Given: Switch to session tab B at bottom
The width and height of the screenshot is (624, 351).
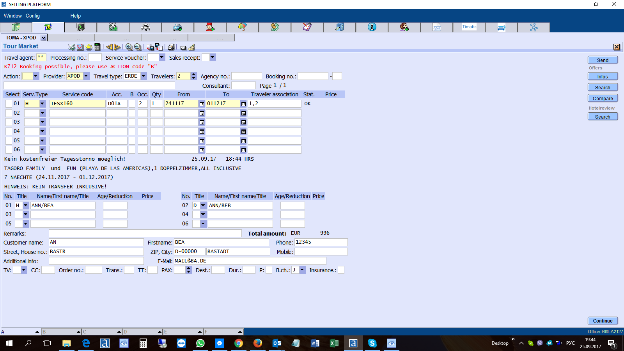Looking at the screenshot, I should tap(61, 332).
